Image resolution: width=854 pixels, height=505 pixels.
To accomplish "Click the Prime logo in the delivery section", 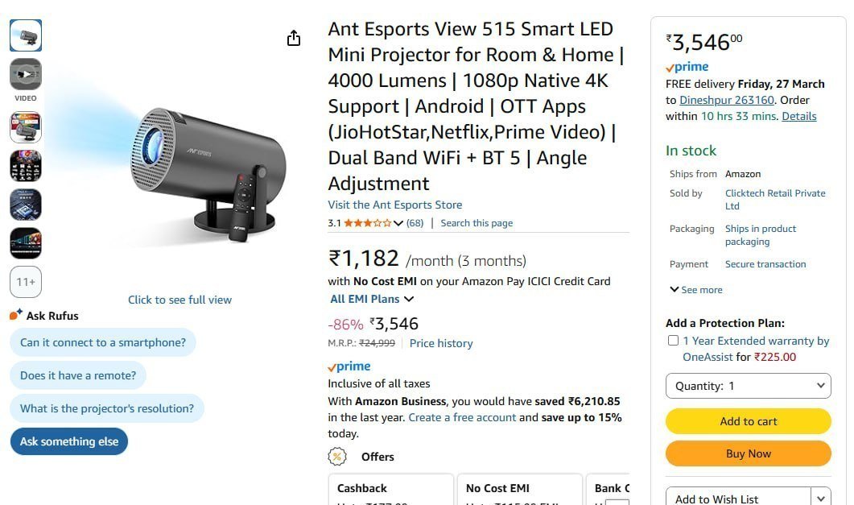I will click(687, 66).
